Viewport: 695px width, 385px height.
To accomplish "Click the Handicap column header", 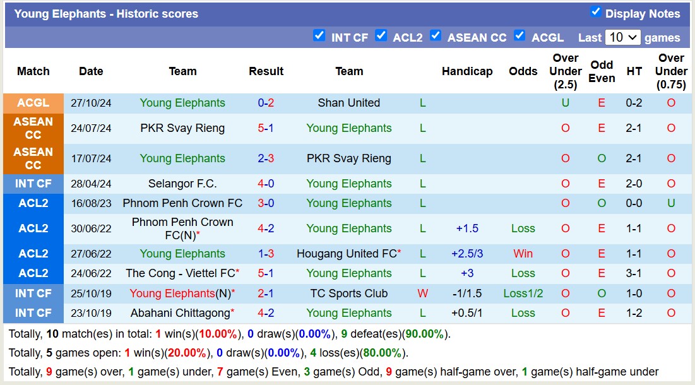I will pos(467,71).
